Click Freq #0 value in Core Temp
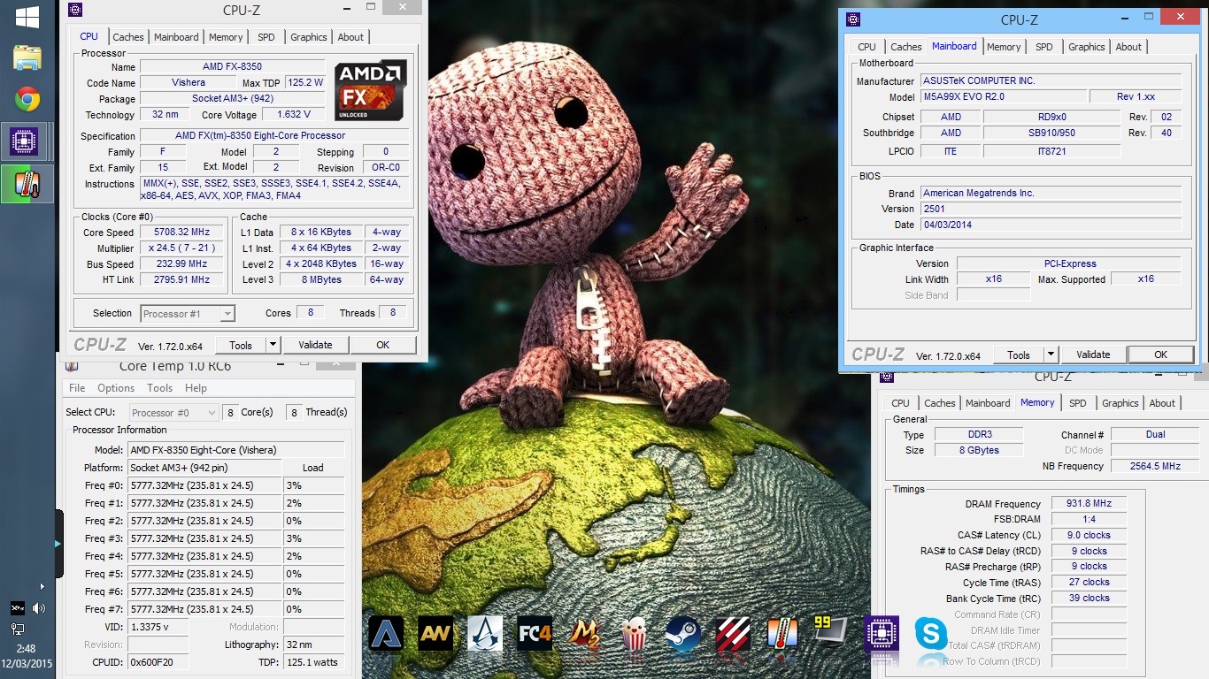Image resolution: width=1209 pixels, height=679 pixels. [x=204, y=485]
